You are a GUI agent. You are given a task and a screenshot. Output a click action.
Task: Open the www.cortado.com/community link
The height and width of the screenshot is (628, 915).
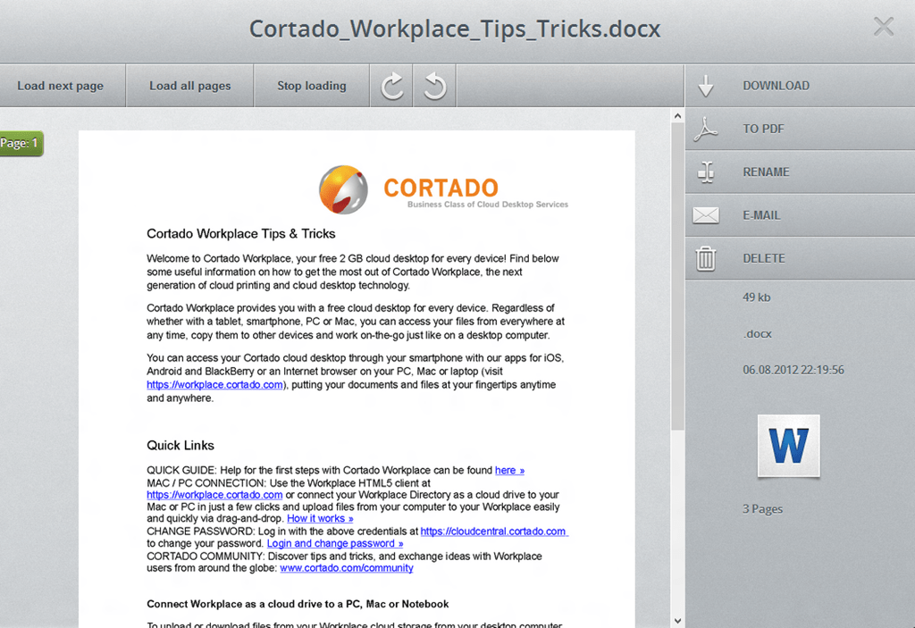(x=347, y=568)
